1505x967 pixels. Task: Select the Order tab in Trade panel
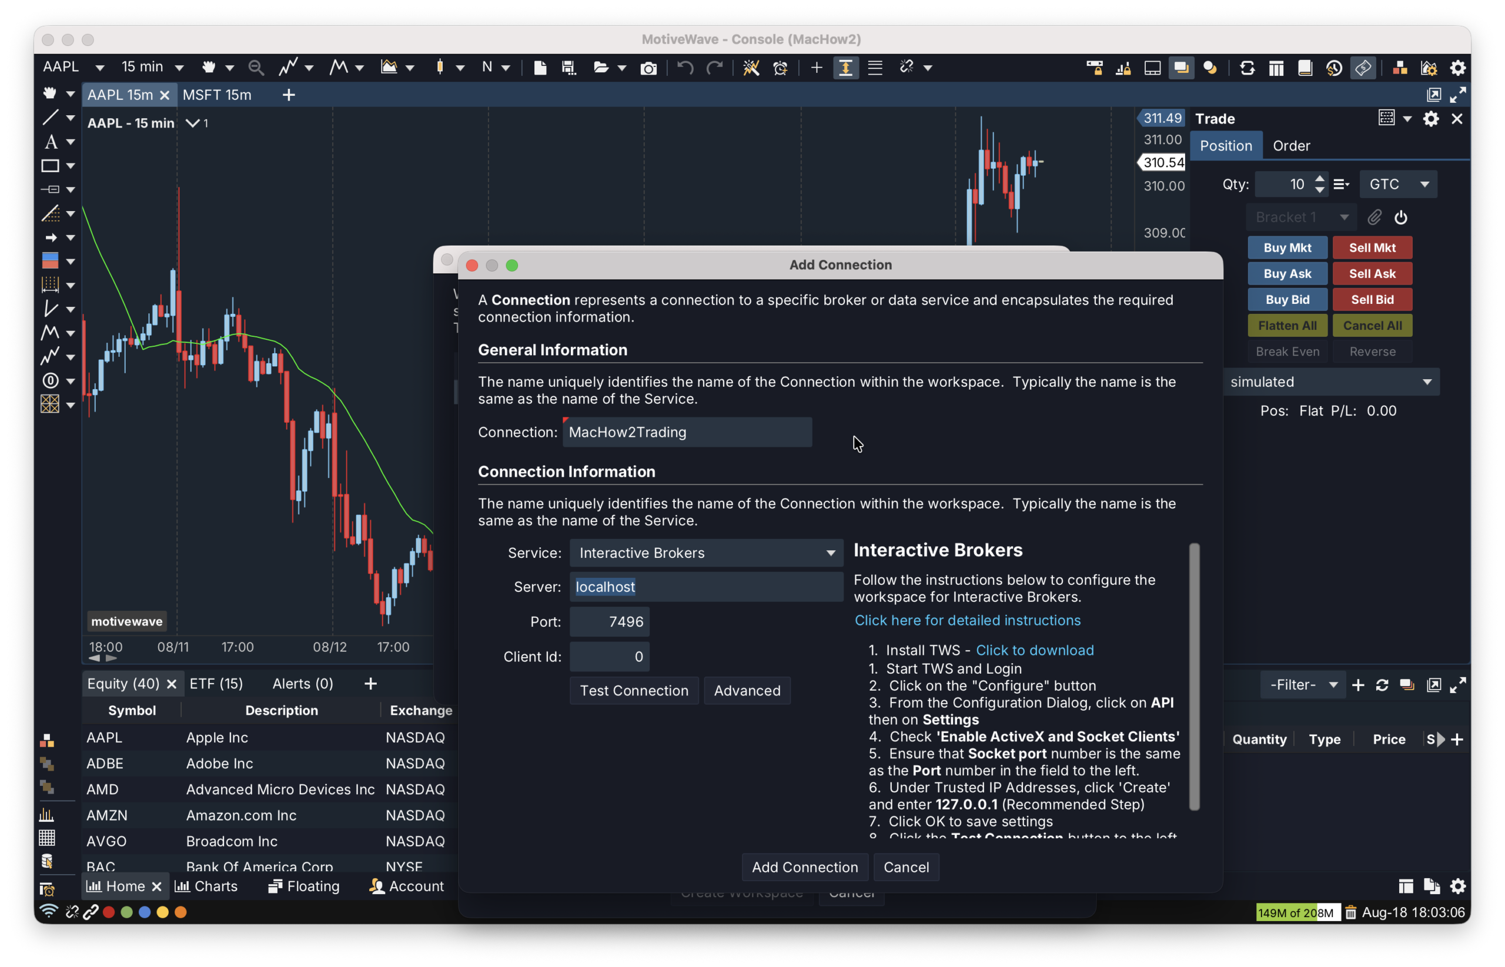(x=1291, y=146)
